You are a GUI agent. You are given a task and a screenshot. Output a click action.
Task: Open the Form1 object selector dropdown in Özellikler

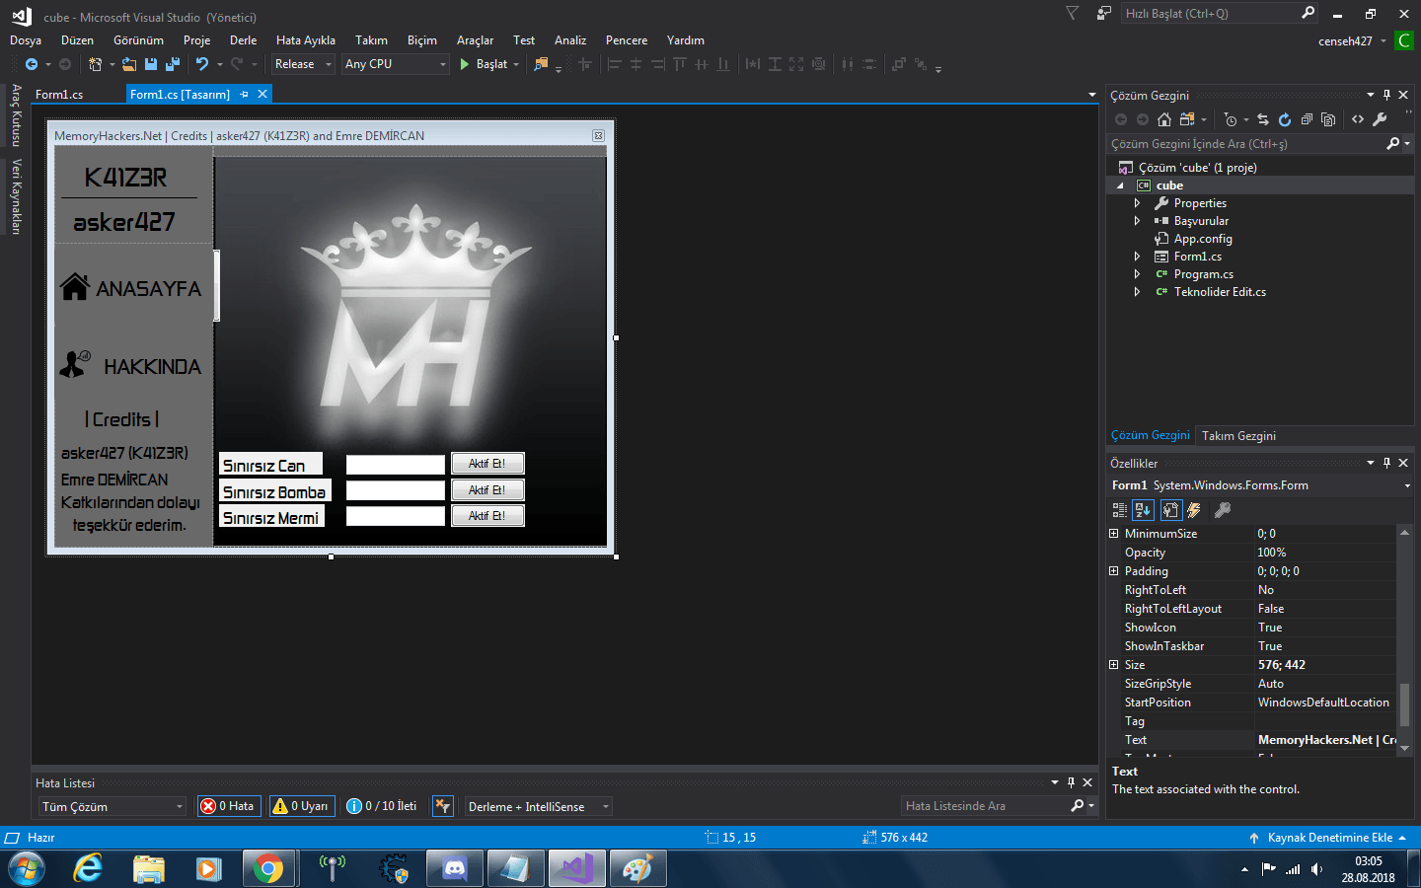point(1407,485)
